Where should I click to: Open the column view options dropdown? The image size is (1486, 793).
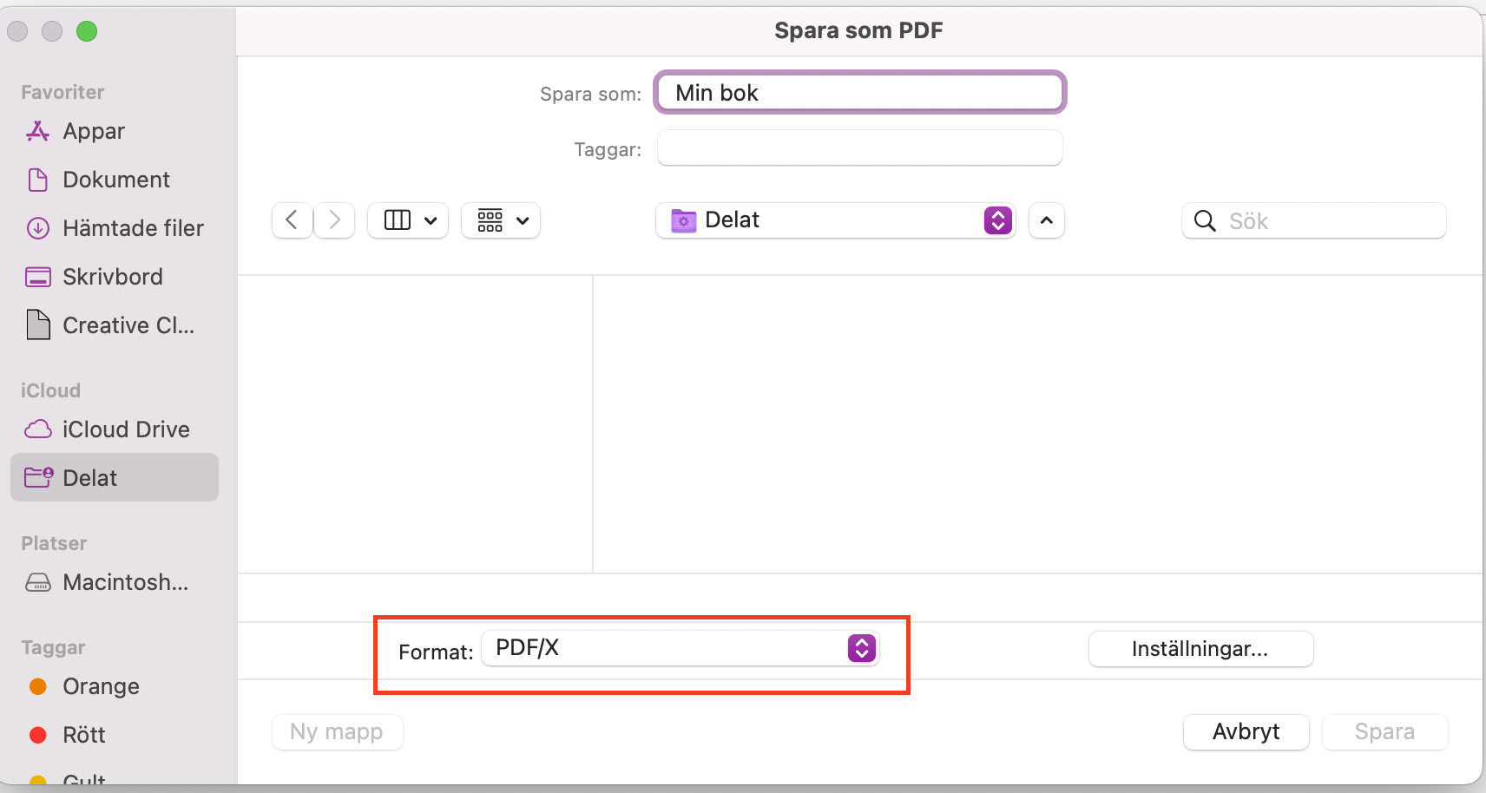408,220
